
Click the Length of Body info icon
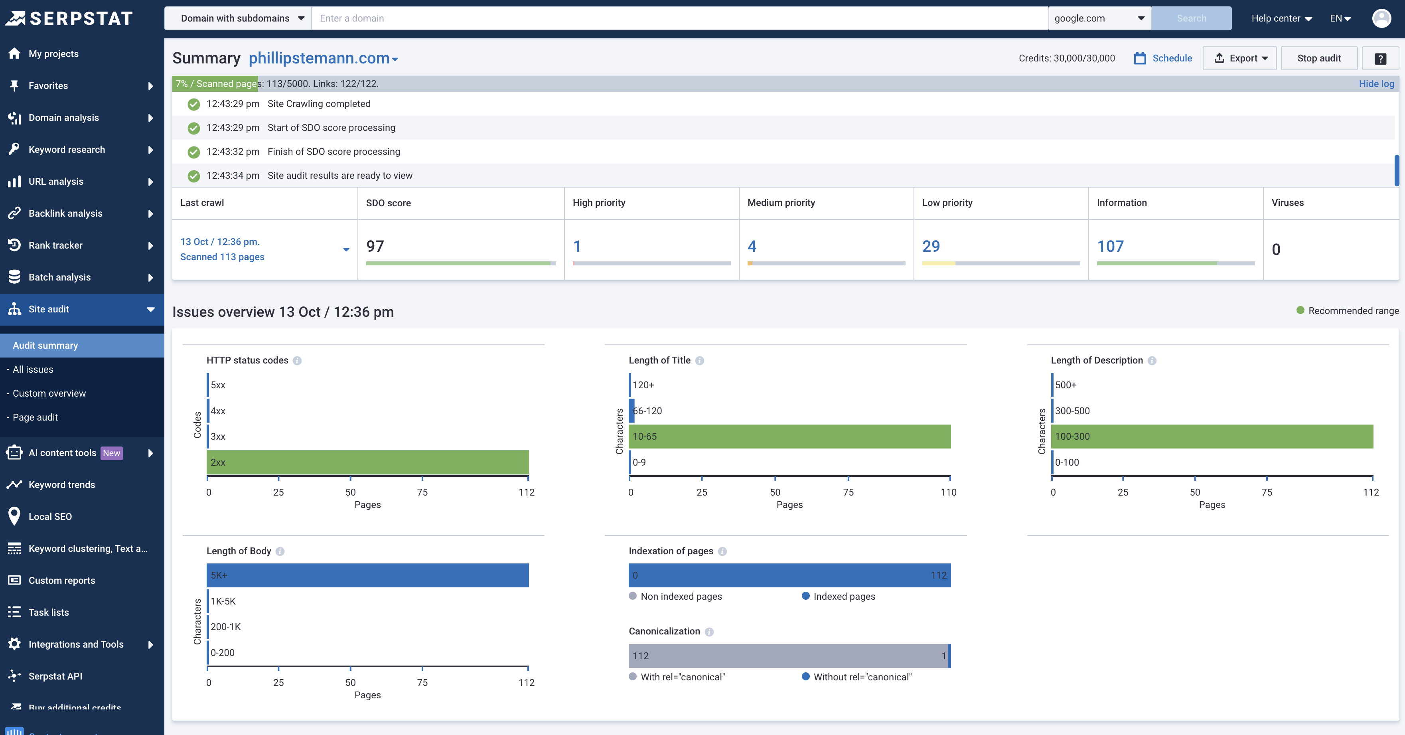280,551
